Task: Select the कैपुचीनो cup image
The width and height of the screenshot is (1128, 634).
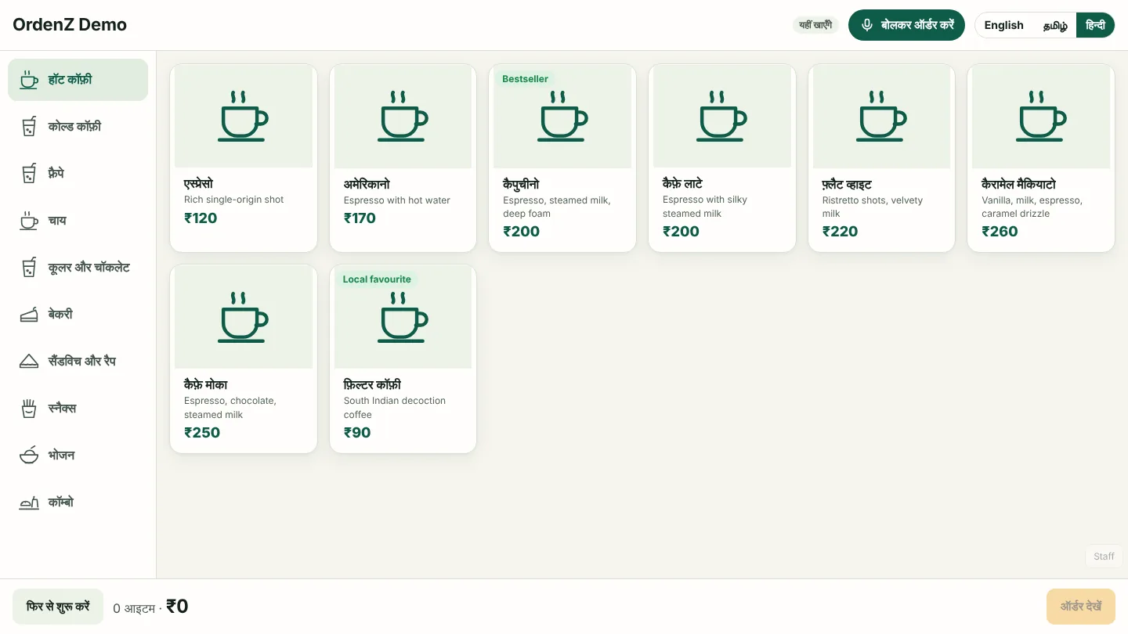Action: 562,117
